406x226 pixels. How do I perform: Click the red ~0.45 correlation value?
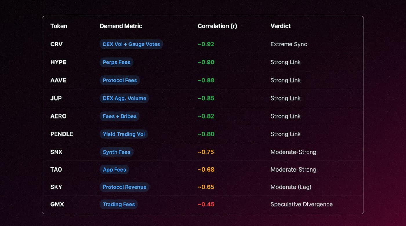(x=206, y=204)
